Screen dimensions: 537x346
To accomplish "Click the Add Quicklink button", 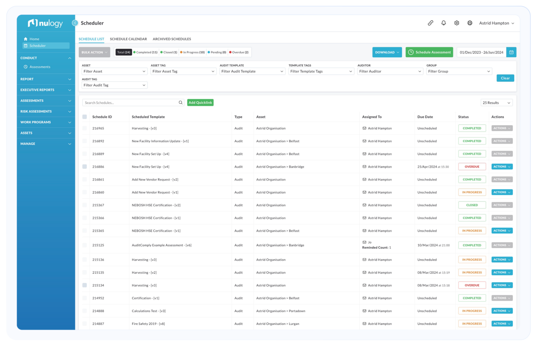I will [x=200, y=103].
